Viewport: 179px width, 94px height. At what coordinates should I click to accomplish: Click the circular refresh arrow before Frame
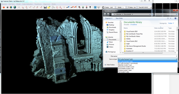[x=103, y=7]
